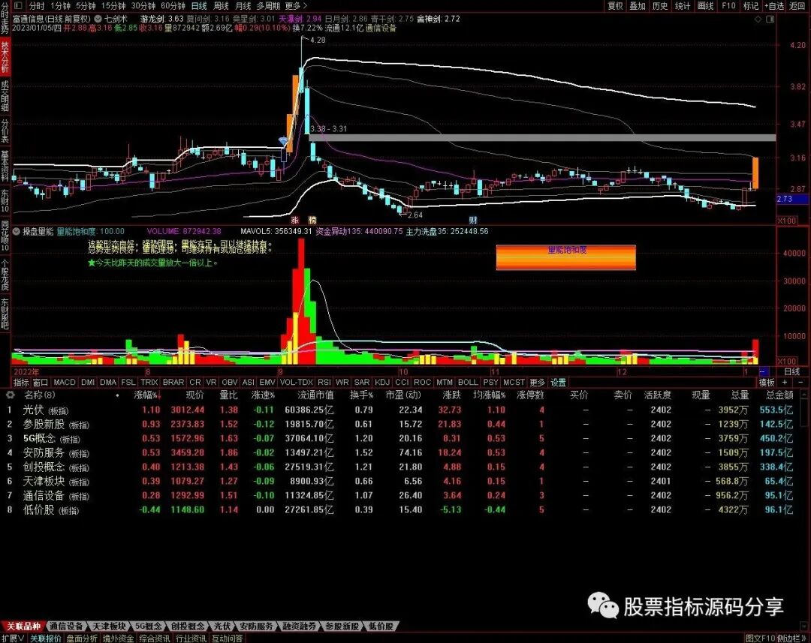Image resolution: width=811 pixels, height=643 pixels.
Task: Select the 30分钟 period
Action: [143, 6]
